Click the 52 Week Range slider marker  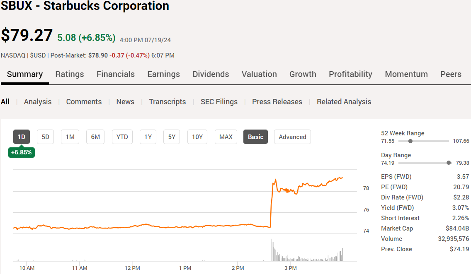point(410,141)
